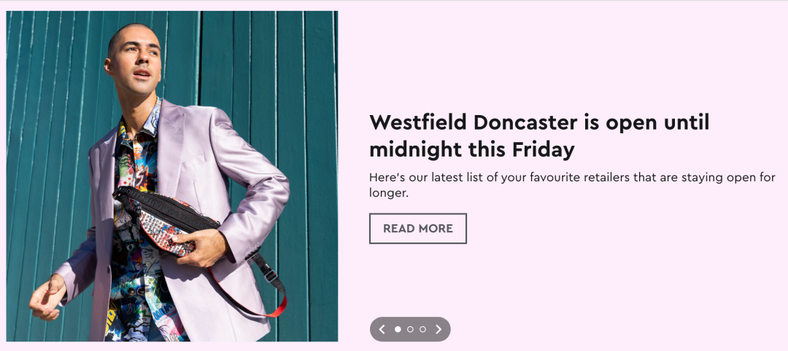Click the word 'longer.' in the description
The width and height of the screenshot is (788, 351).
tap(388, 193)
